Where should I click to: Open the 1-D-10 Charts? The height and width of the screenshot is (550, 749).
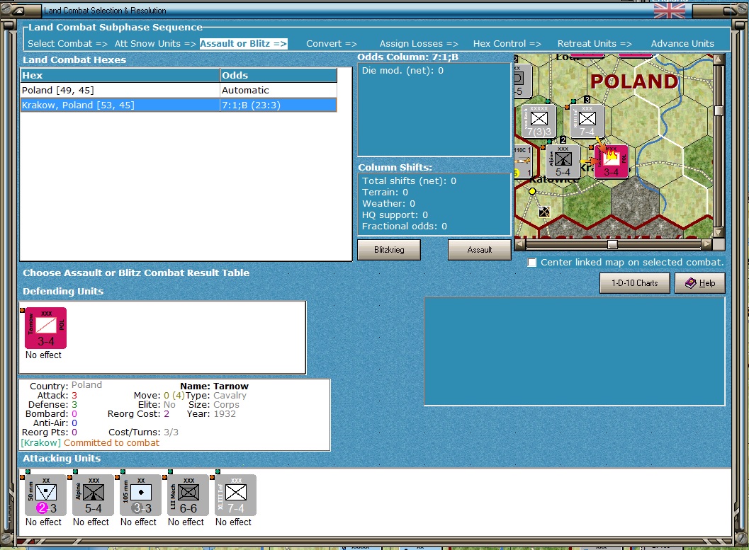point(634,283)
